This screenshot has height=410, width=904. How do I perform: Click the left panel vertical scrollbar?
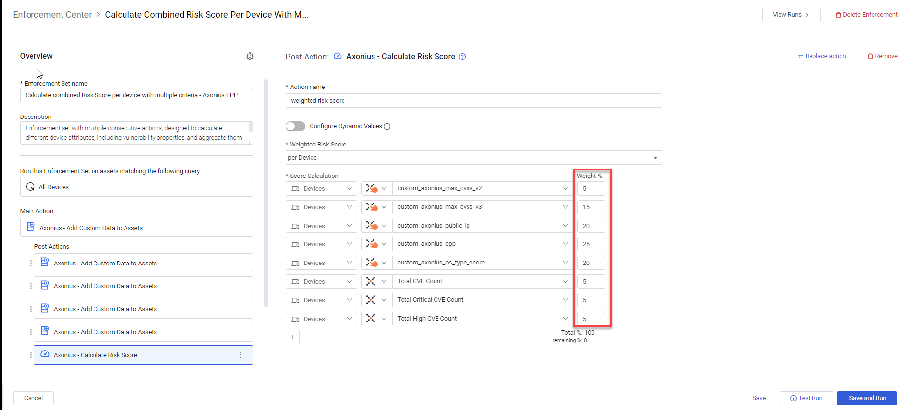[x=266, y=193]
